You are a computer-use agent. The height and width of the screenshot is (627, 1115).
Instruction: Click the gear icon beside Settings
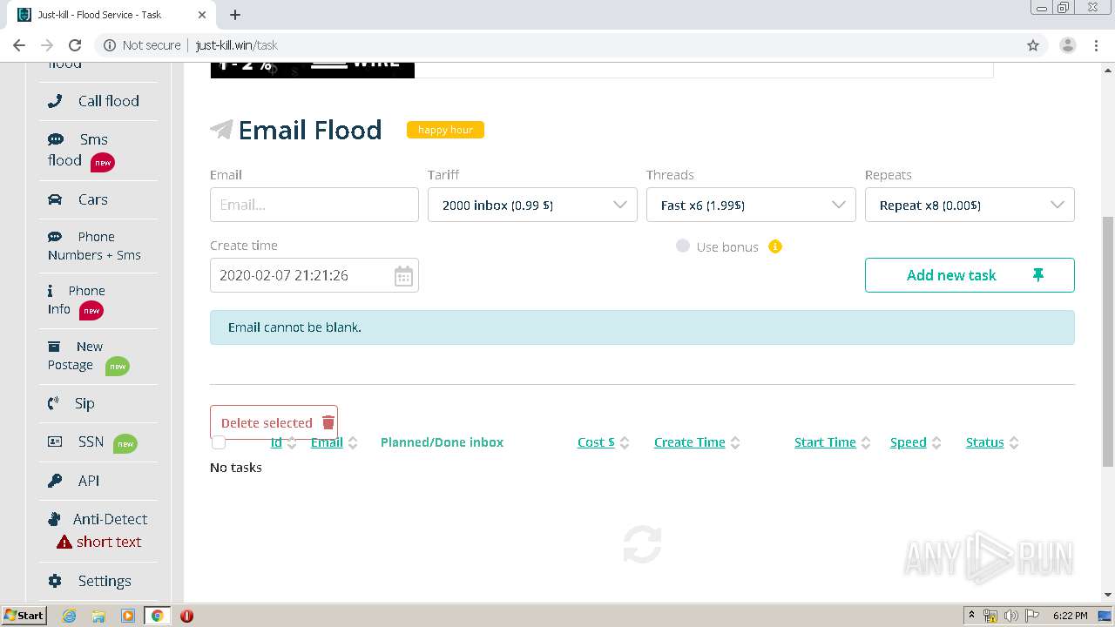coord(55,581)
